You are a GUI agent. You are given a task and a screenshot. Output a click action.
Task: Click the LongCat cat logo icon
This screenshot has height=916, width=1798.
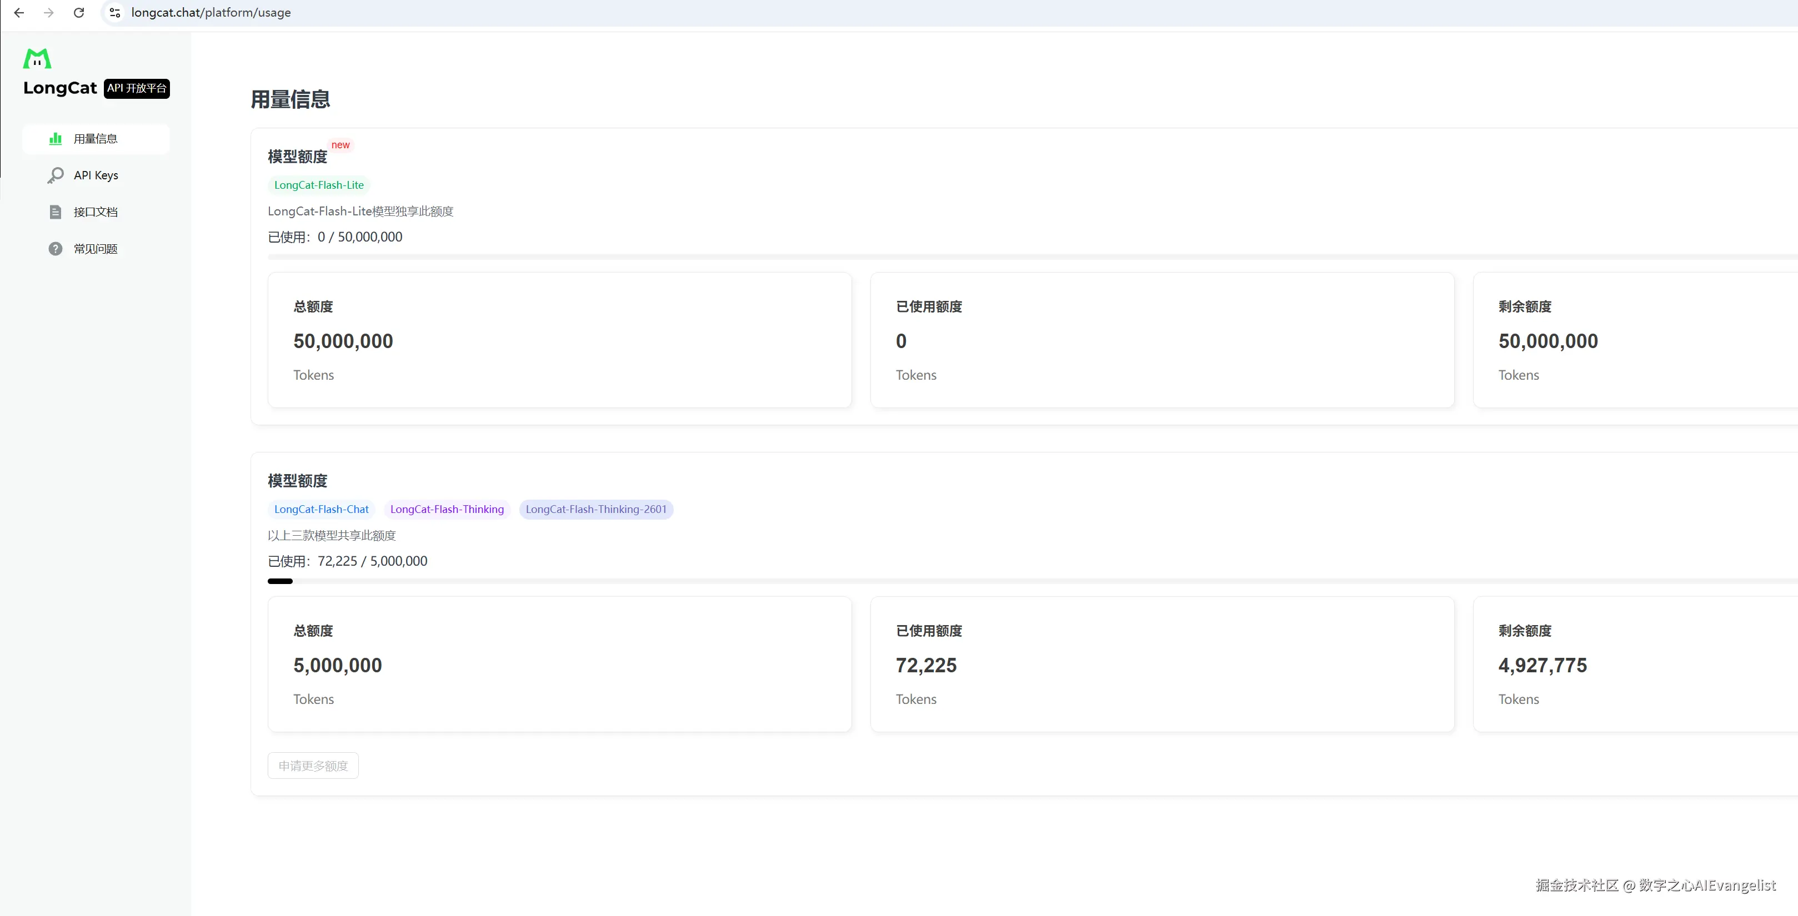(x=37, y=59)
